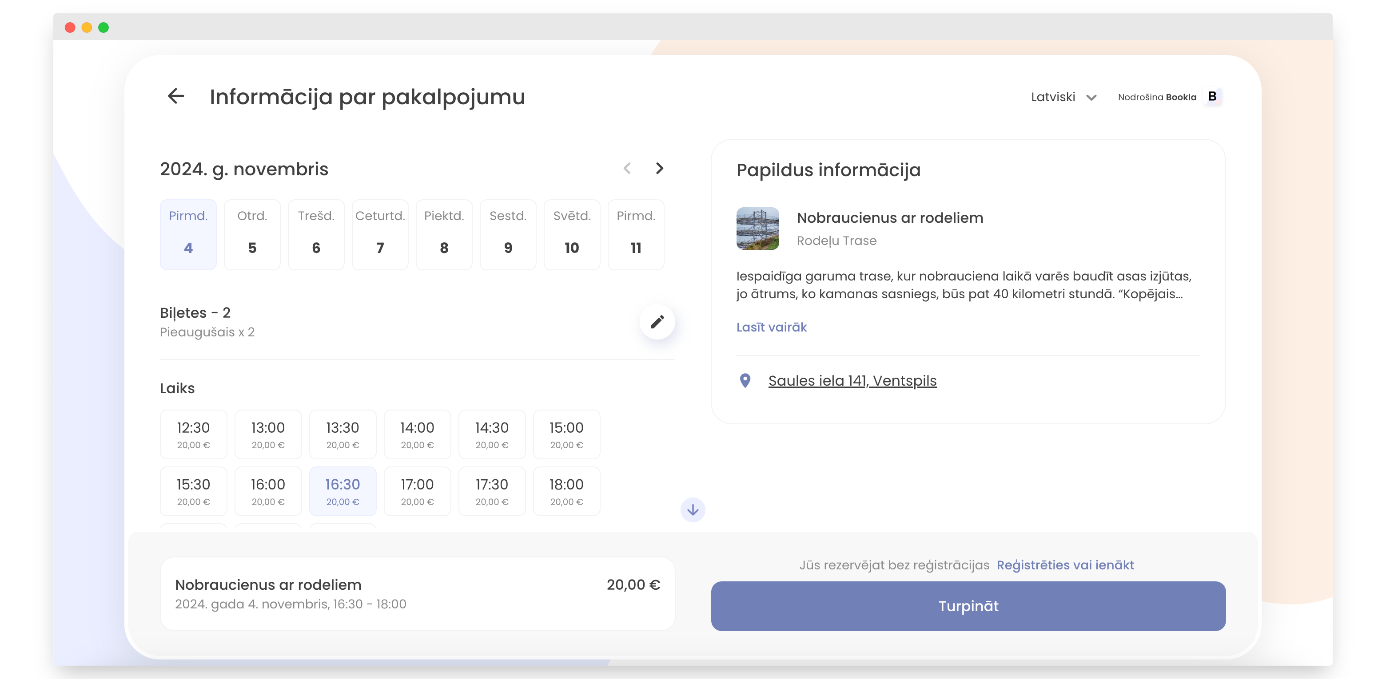This screenshot has width=1386, height=679.
Task: Click the map pin location icon
Action: (745, 380)
